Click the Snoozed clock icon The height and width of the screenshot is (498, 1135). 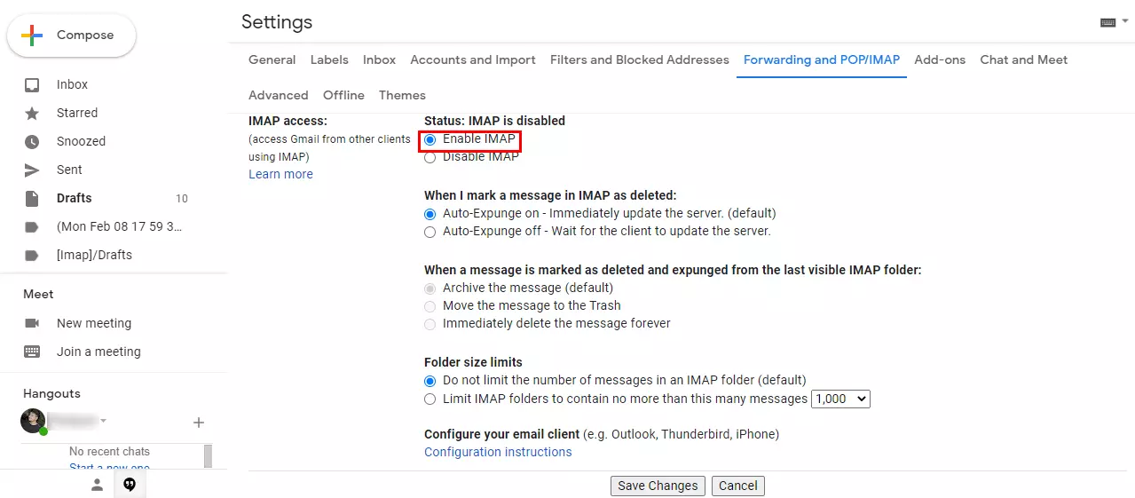point(32,142)
